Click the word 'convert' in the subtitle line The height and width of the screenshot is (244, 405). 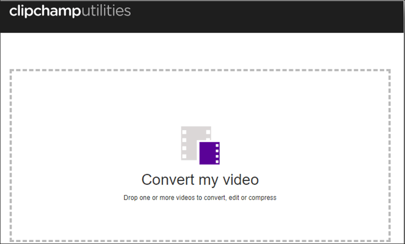214,197
